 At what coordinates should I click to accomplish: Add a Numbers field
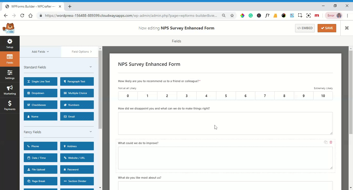point(77,105)
